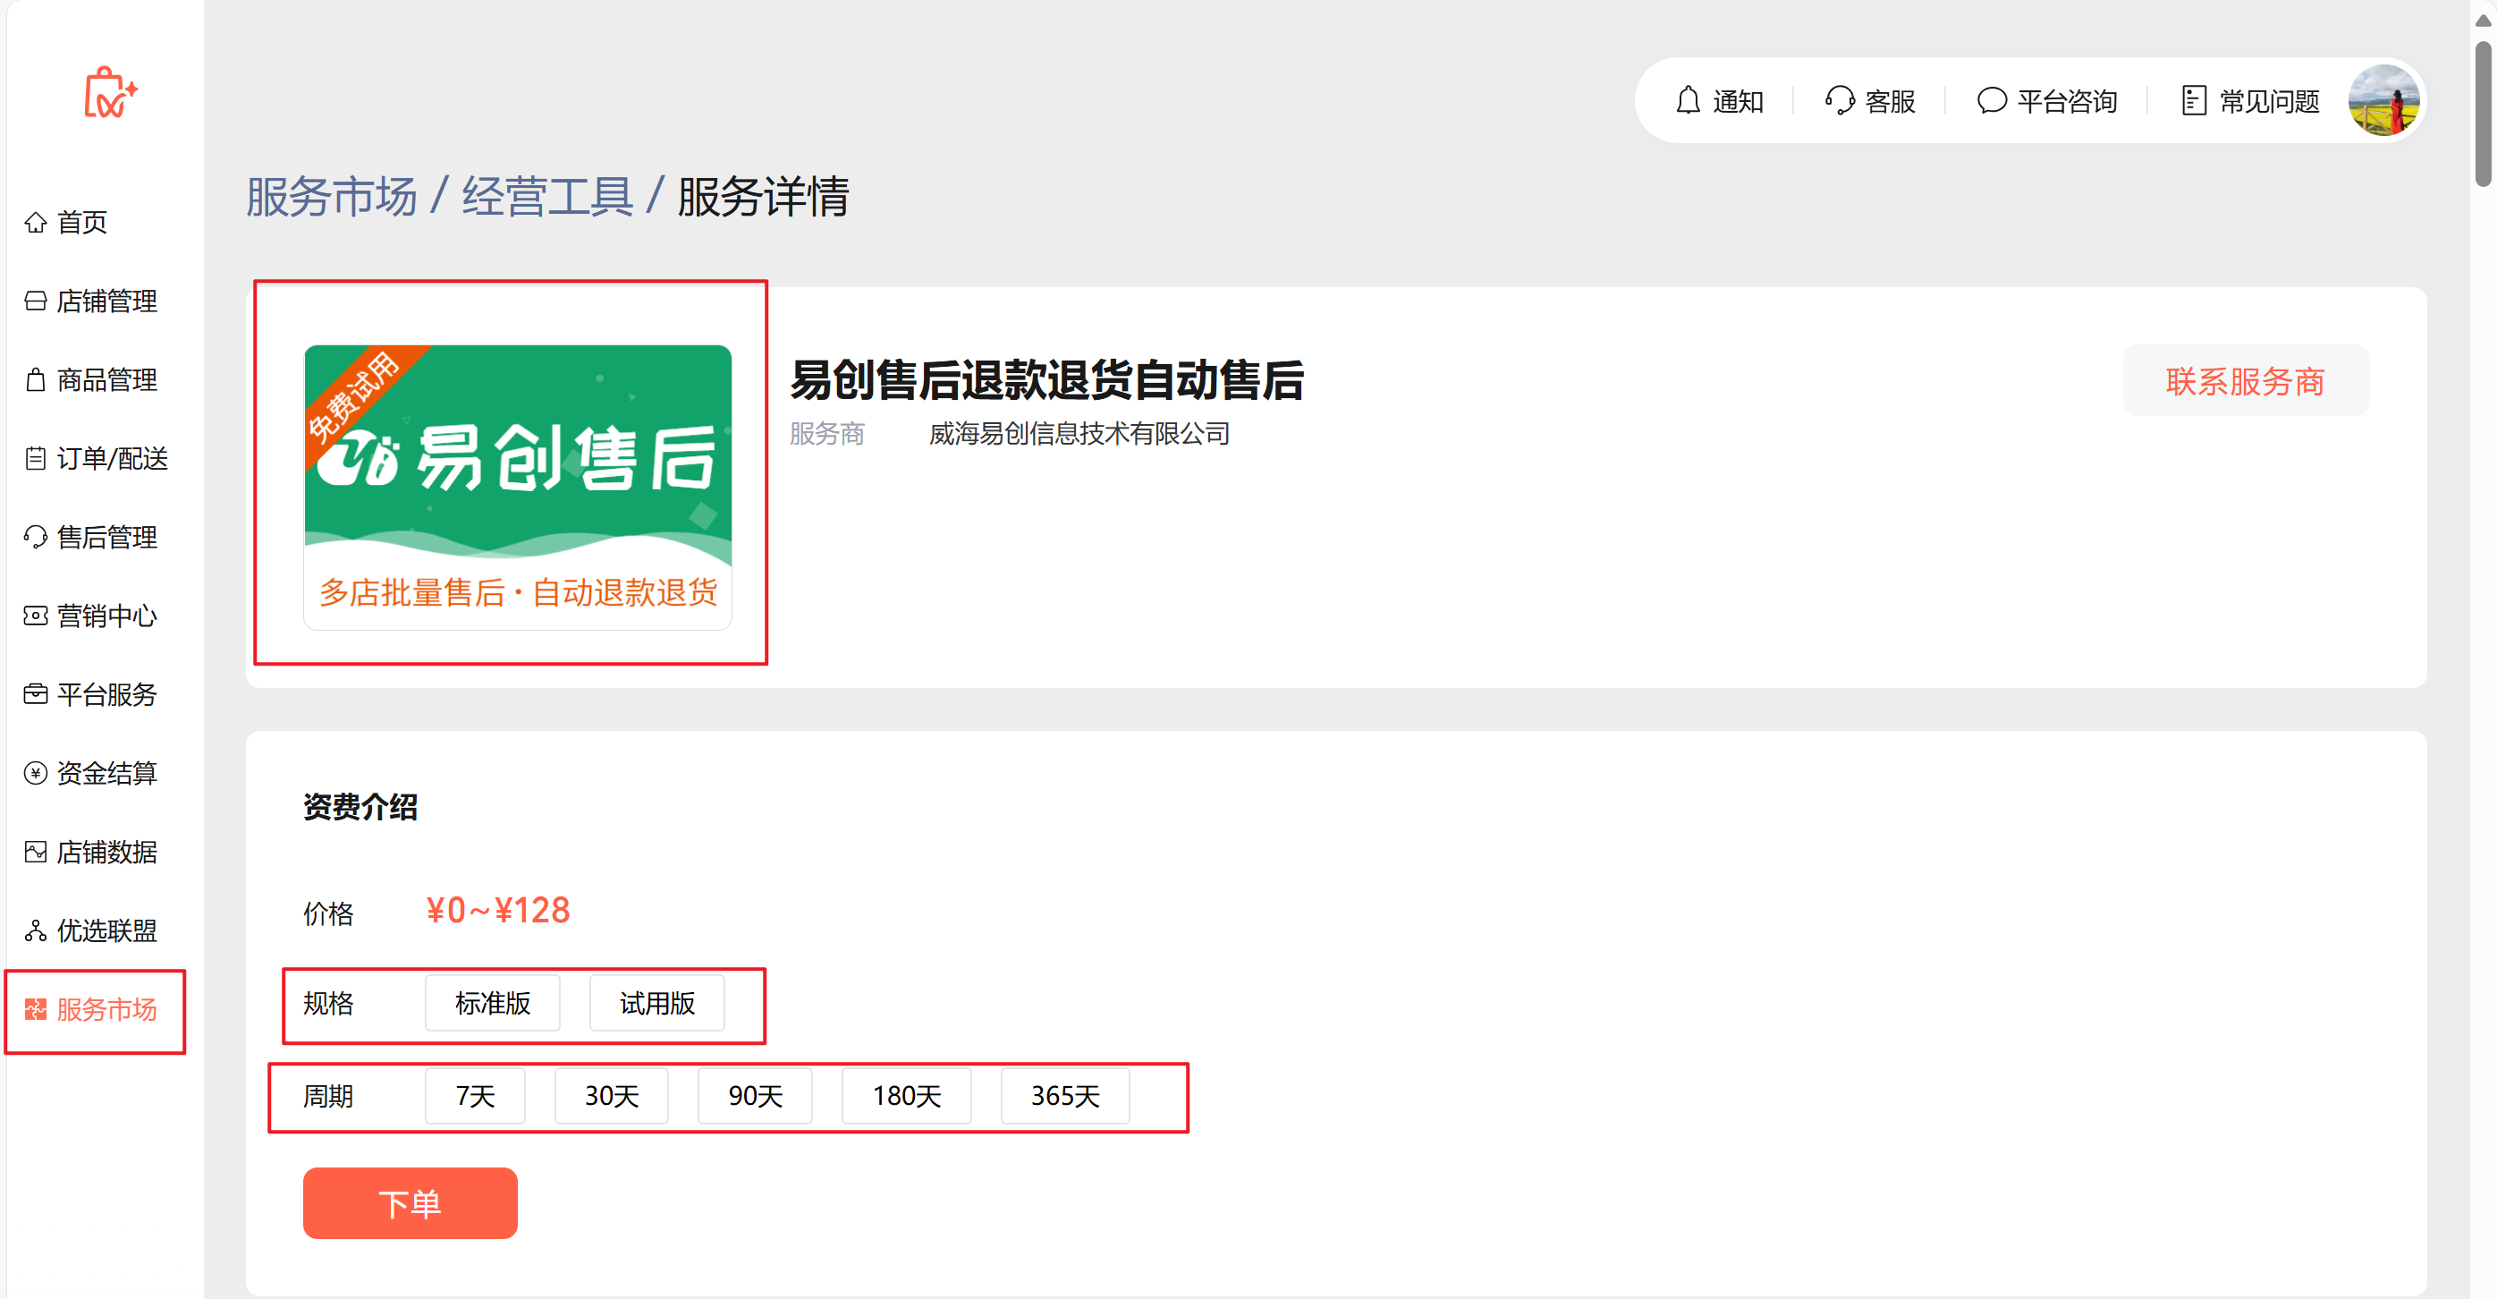Click the user avatar photo
2497x1299 pixels.
[x=2383, y=101]
